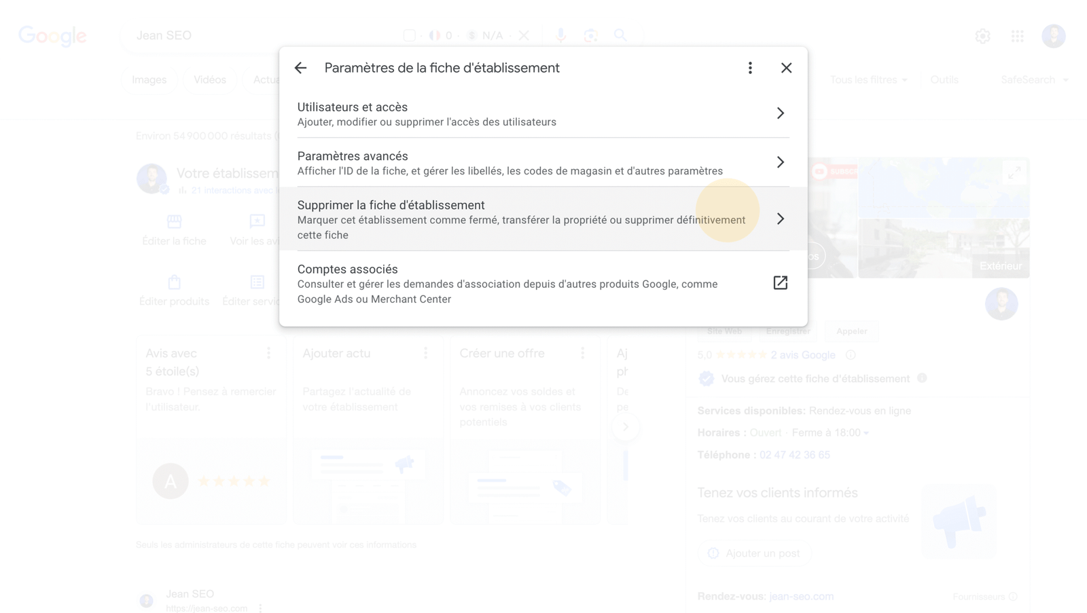
Task: Select Supprimer la fiche d'établissement
Action: [543, 219]
